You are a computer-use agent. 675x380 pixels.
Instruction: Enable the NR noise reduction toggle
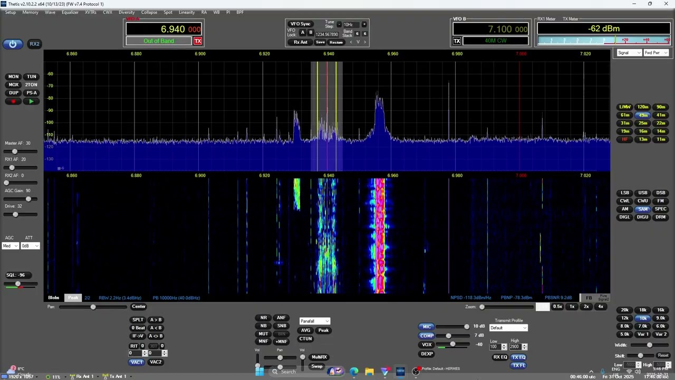[x=263, y=318]
